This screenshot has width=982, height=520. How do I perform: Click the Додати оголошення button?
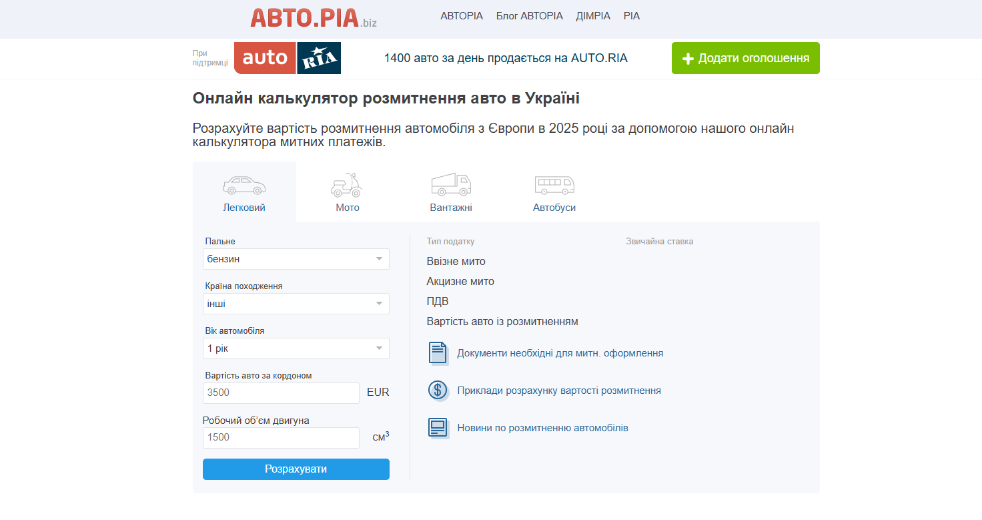coord(745,58)
